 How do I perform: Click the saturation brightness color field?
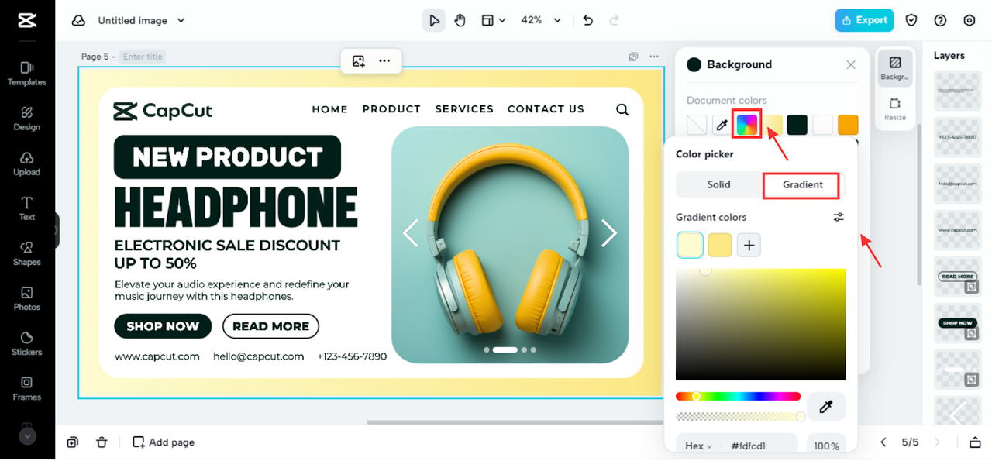(x=761, y=325)
